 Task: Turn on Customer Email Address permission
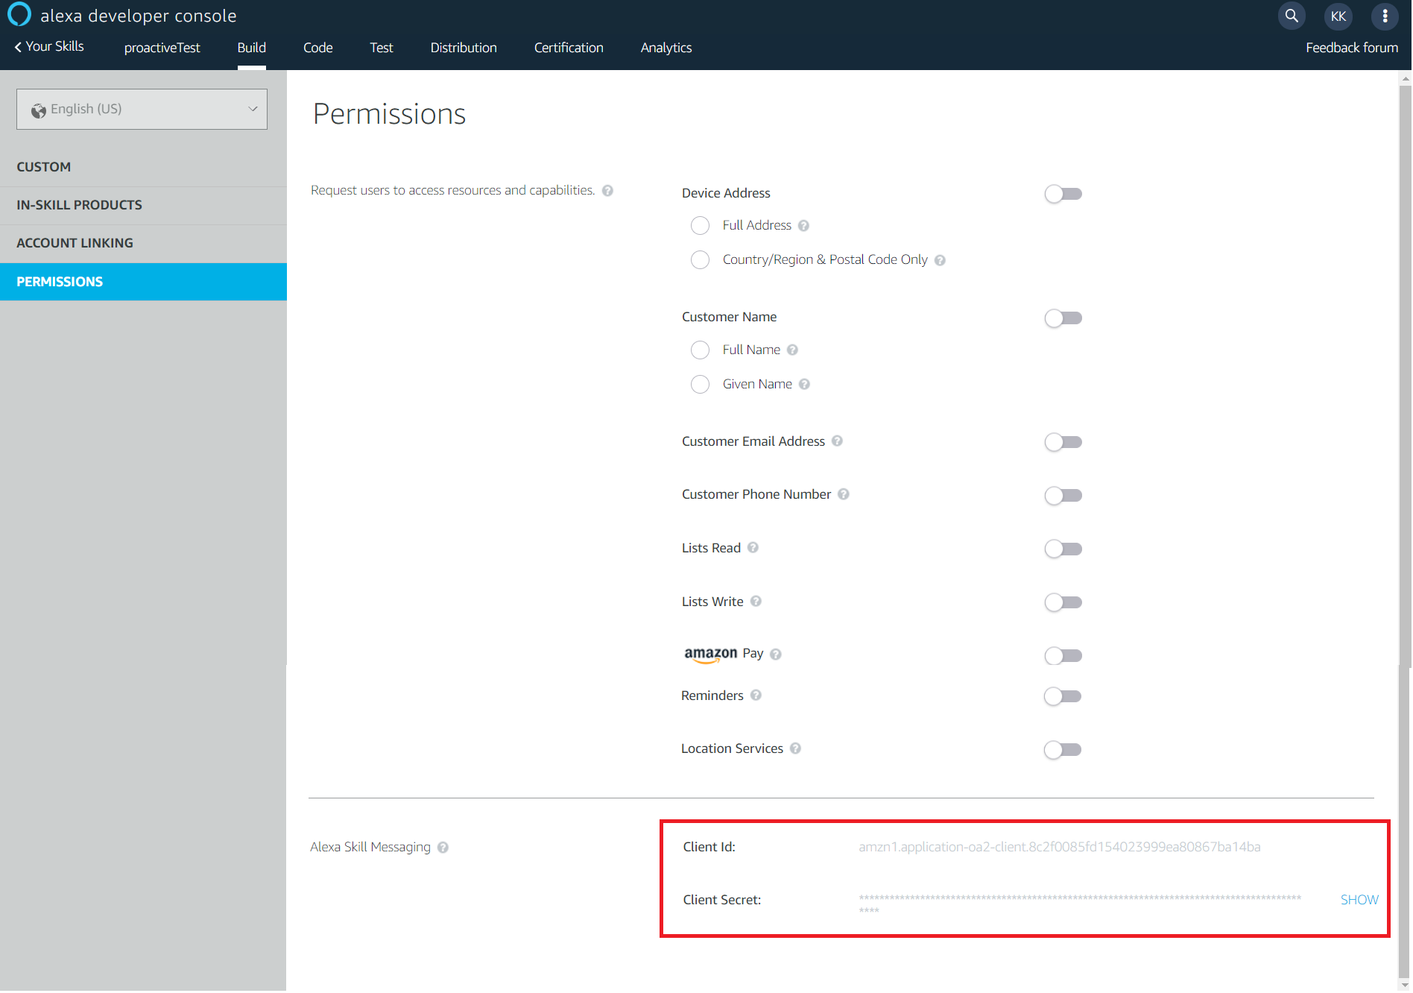coord(1063,442)
